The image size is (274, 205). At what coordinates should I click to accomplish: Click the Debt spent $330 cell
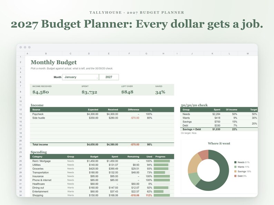217,126
